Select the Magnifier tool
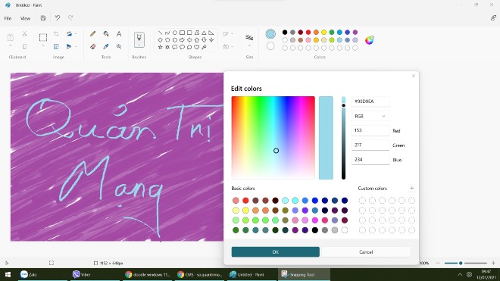This screenshot has height=281, width=500. pos(119,46)
